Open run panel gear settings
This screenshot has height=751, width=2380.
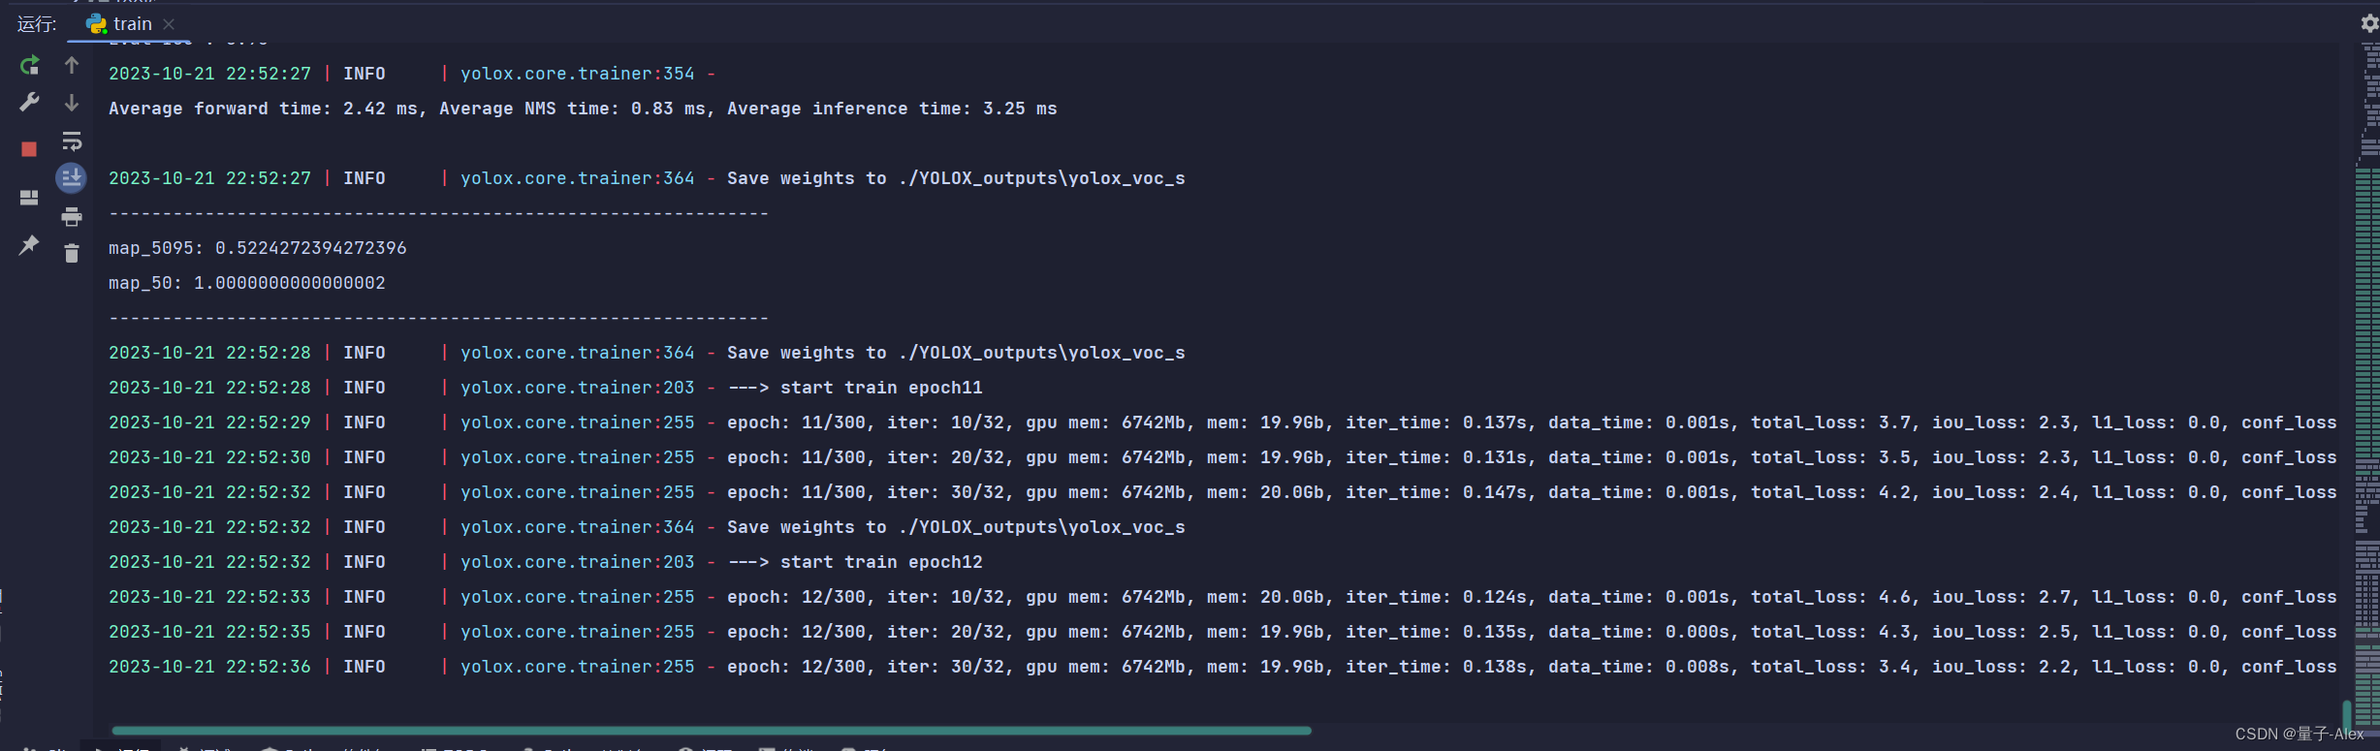tap(2369, 23)
